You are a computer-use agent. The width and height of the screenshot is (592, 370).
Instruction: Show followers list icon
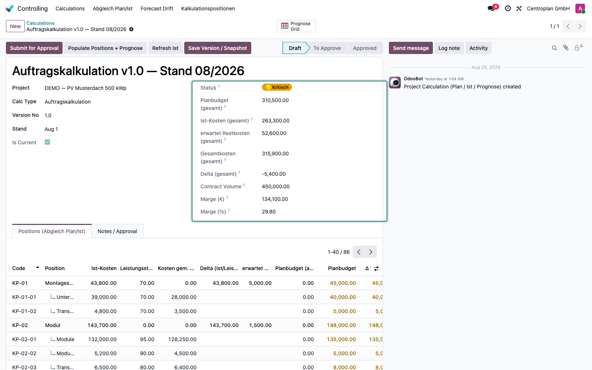(578, 48)
